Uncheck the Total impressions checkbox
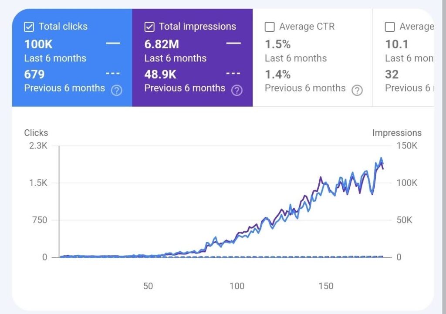Image resolution: width=446 pixels, height=314 pixels. click(149, 27)
